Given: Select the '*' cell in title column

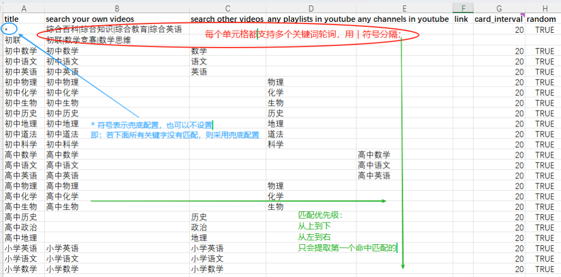Looking at the screenshot, I should 24,30.
